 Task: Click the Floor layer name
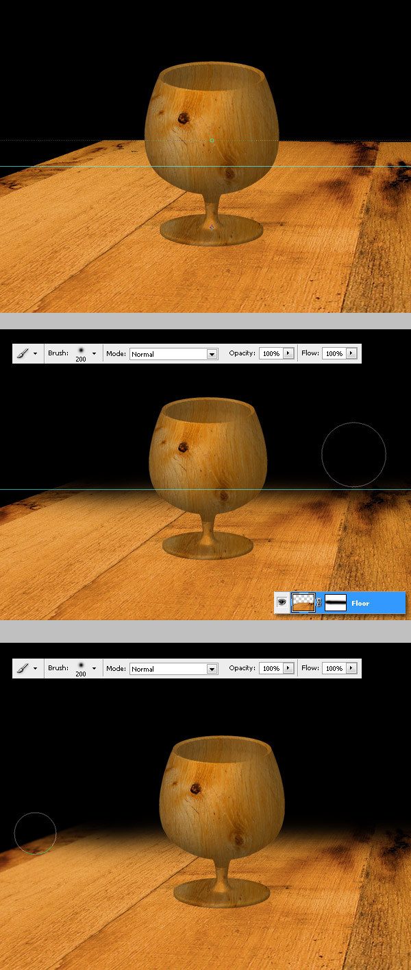tap(360, 604)
